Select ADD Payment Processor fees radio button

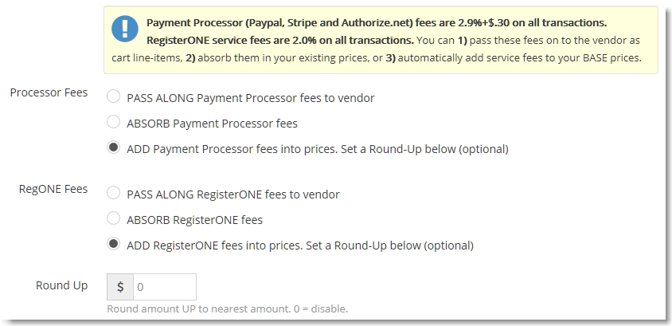coord(114,147)
